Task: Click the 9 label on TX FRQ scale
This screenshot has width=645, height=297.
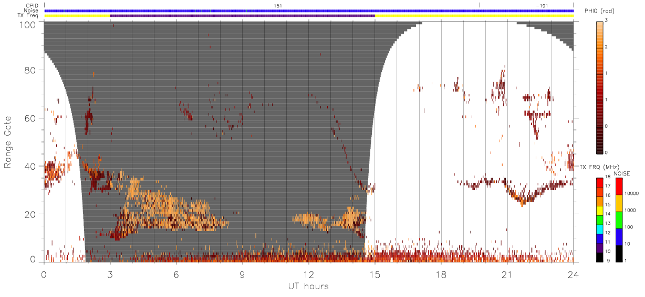Action: click(608, 260)
